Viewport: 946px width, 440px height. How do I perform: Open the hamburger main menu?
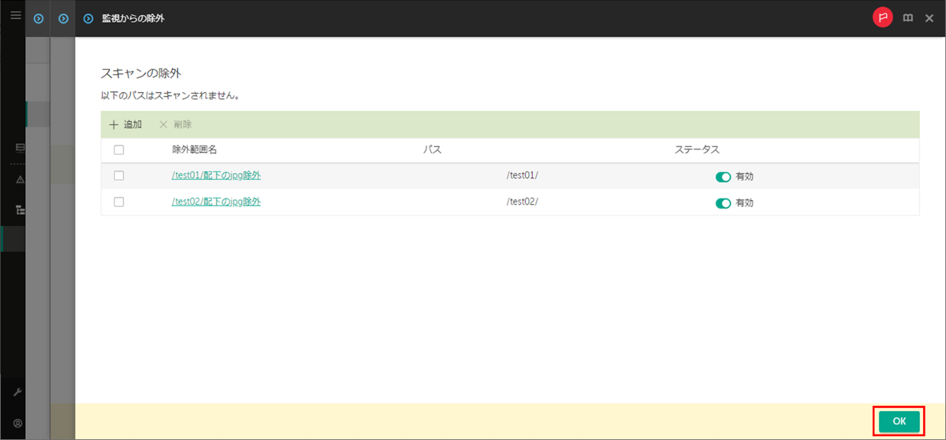point(15,15)
